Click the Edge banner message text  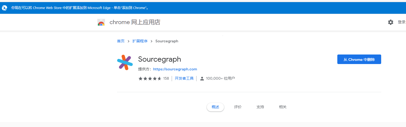click(80, 8)
